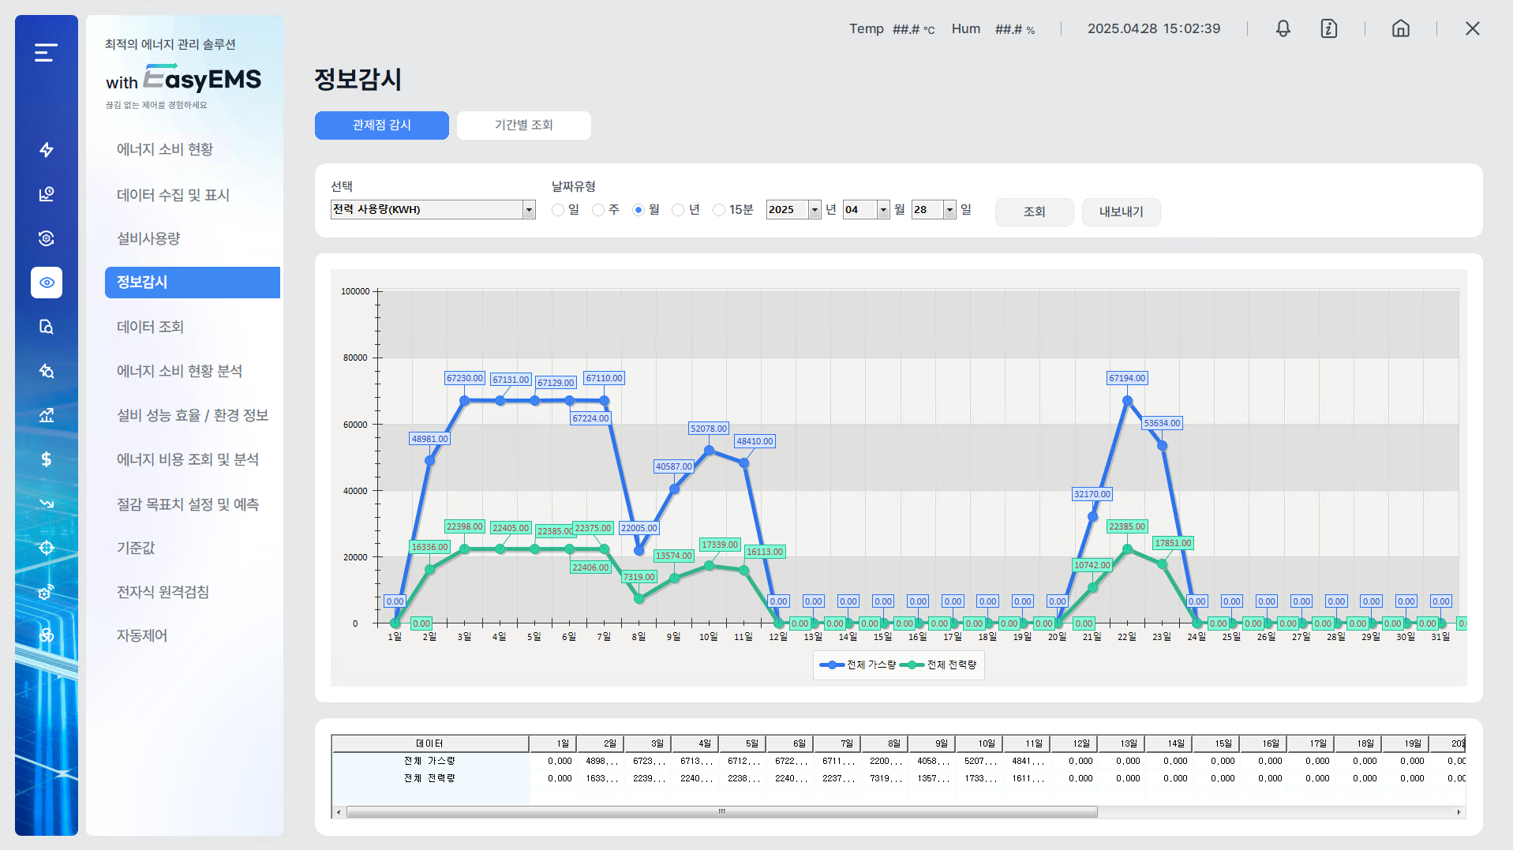Switch to the 기간별 조회 tab

tap(523, 125)
